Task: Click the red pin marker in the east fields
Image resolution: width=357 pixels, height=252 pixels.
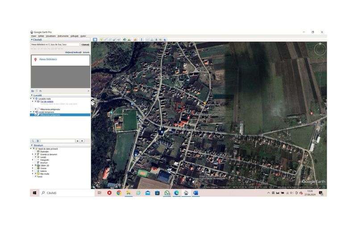Action: click(x=311, y=113)
